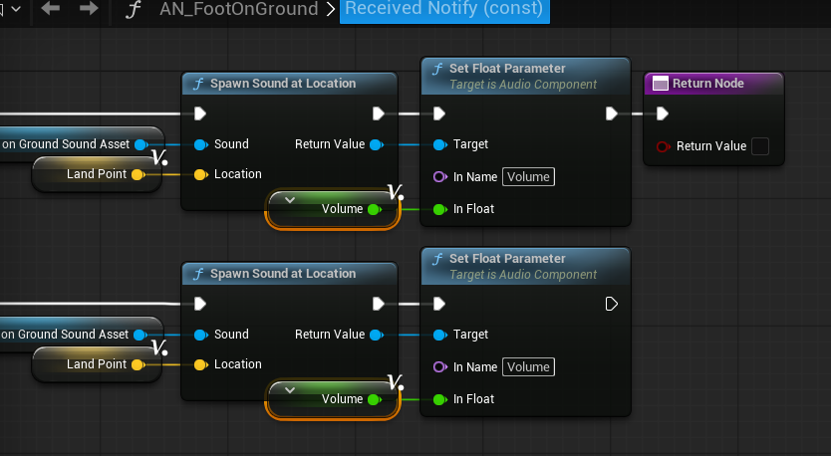Image resolution: width=831 pixels, height=456 pixels.
Task: Click the forward navigation arrow in breadcrumb bar
Action: pyautogui.click(x=89, y=9)
